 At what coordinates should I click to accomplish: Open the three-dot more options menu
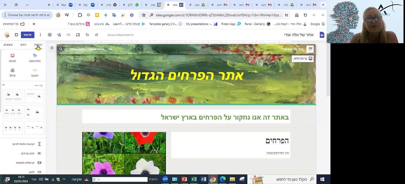coord(40,35)
